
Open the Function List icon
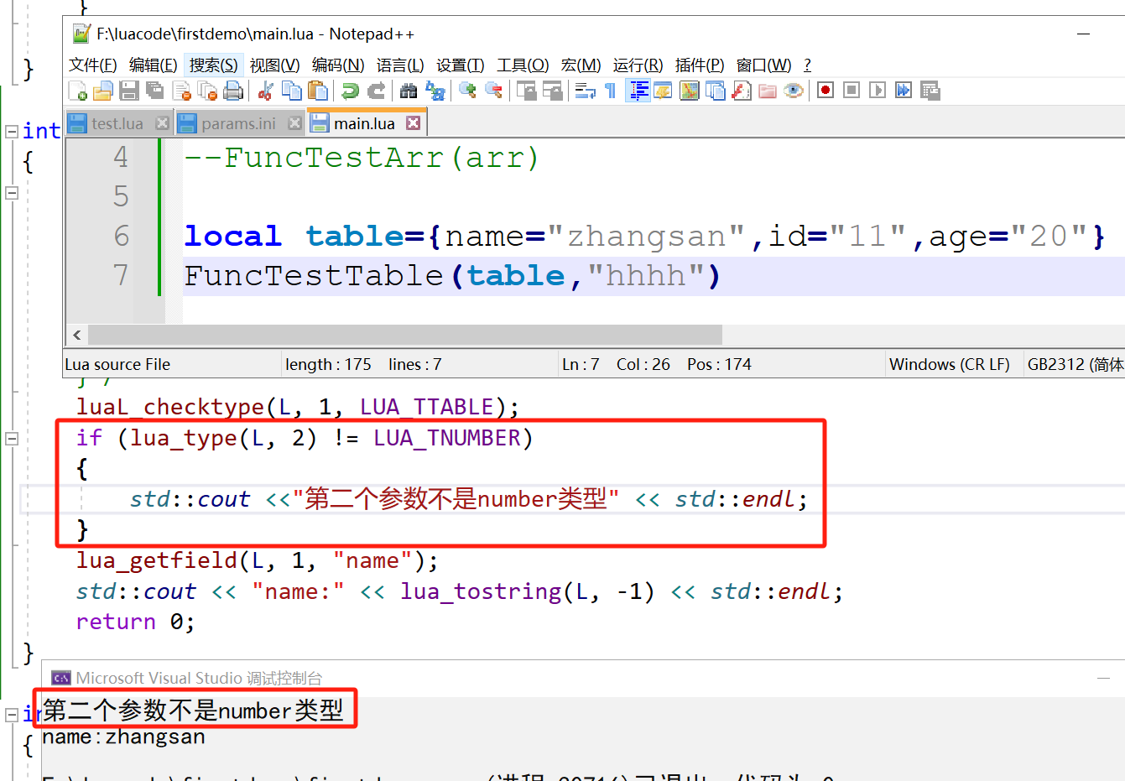(x=742, y=91)
